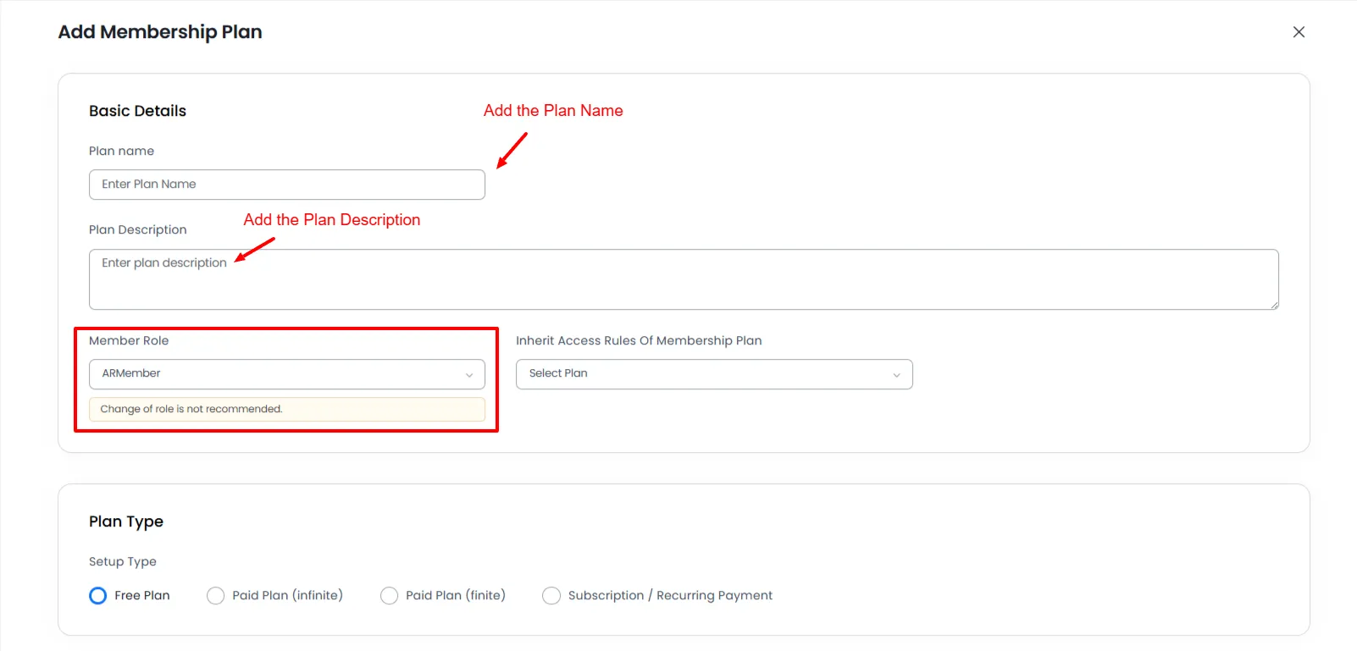Select the Paid Plan (finite) radio button
This screenshot has width=1357, height=651.
pos(390,596)
